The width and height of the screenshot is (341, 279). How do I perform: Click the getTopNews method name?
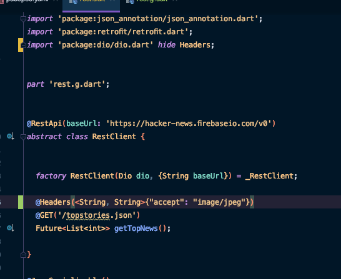136,228
